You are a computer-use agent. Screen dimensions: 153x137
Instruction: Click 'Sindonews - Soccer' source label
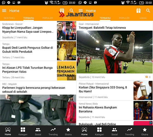12,24
